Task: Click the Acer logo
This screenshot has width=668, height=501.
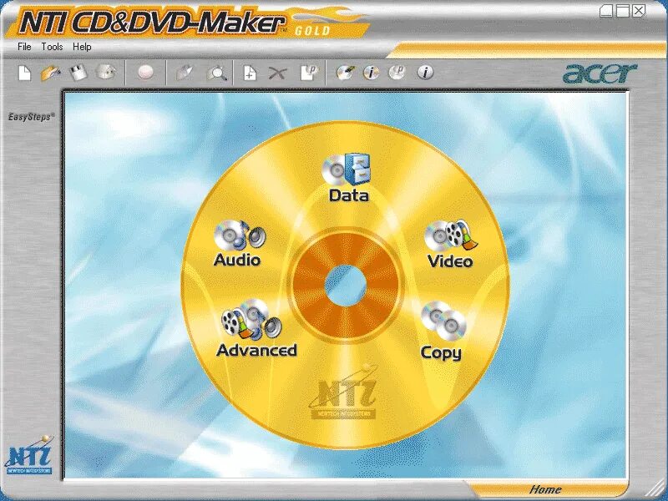Action: click(x=600, y=73)
